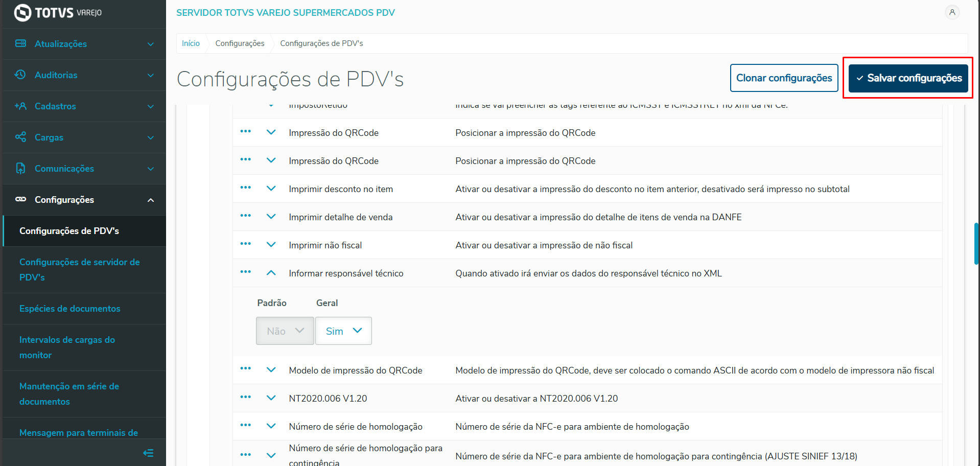The width and height of the screenshot is (980, 466).
Task: Click the description mentioning "responsável técnico no XML"
Action: click(589, 273)
